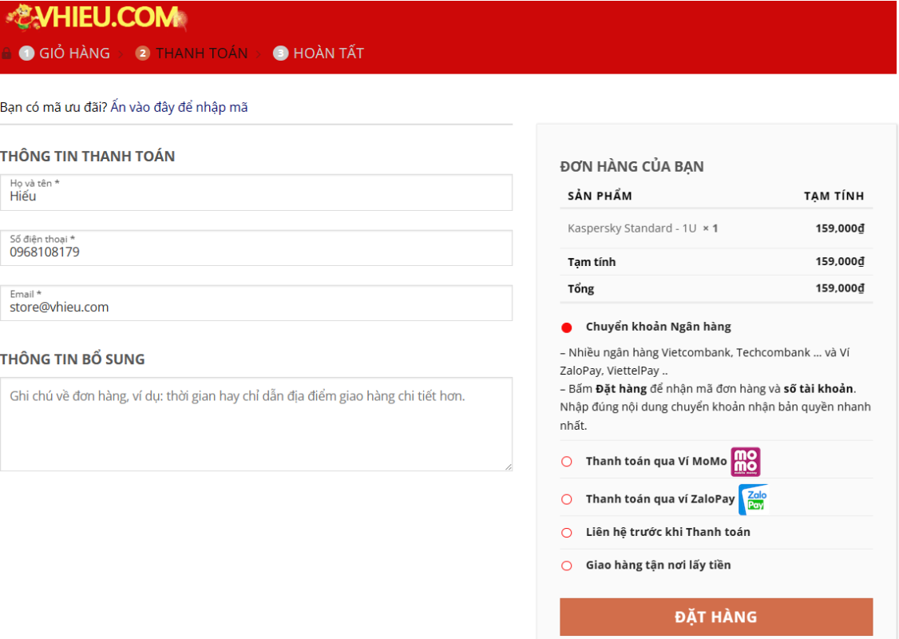Screen dimensions: 899x639
Task: Choose Giao hàng tận nơi lấy tiền
Action: [566, 566]
